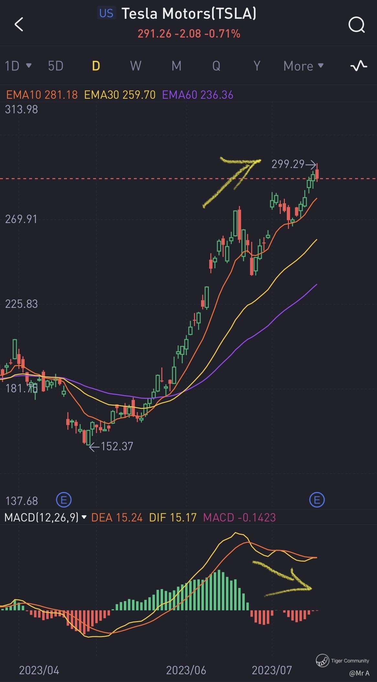Viewport: 377px width, 682px height.
Task: Switch to the W weekly tab
Action: point(135,66)
